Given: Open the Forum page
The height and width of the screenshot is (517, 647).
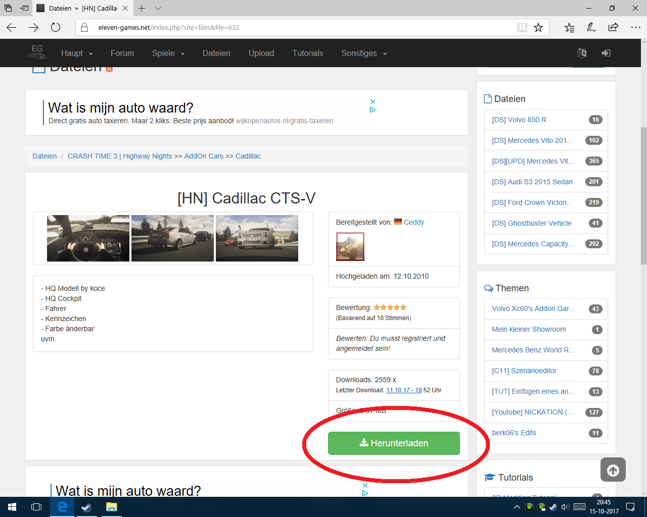Looking at the screenshot, I should coord(122,53).
